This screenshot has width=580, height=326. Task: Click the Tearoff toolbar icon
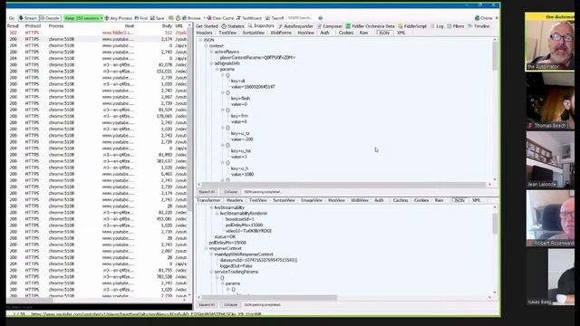(x=268, y=18)
